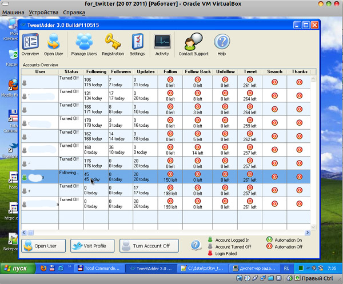Image resolution: width=343 pixels, height=284 pixels.
Task: Expand the quick launch overflow chevron
Action: pyautogui.click(x=70, y=266)
